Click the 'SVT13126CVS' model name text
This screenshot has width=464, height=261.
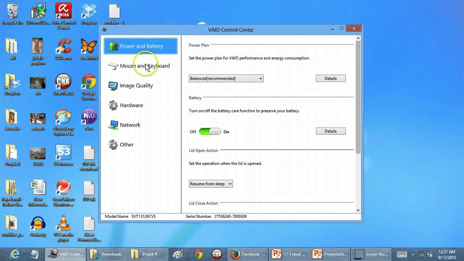pyautogui.click(x=144, y=216)
